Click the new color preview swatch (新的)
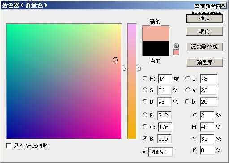This screenshot has width=229, height=163. point(156,33)
